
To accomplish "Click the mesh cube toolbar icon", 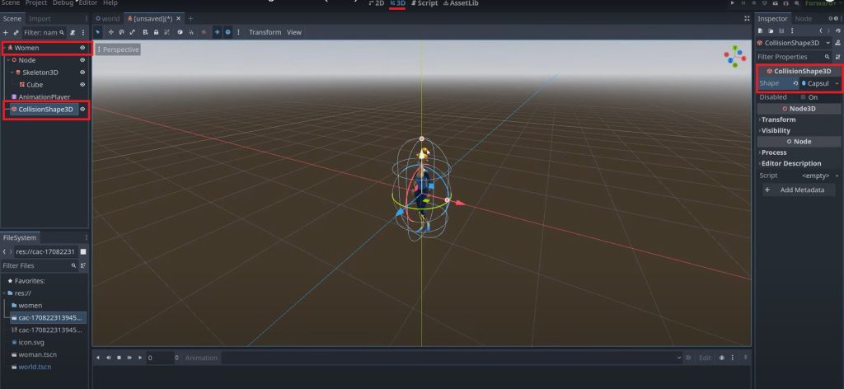I will [x=181, y=32].
